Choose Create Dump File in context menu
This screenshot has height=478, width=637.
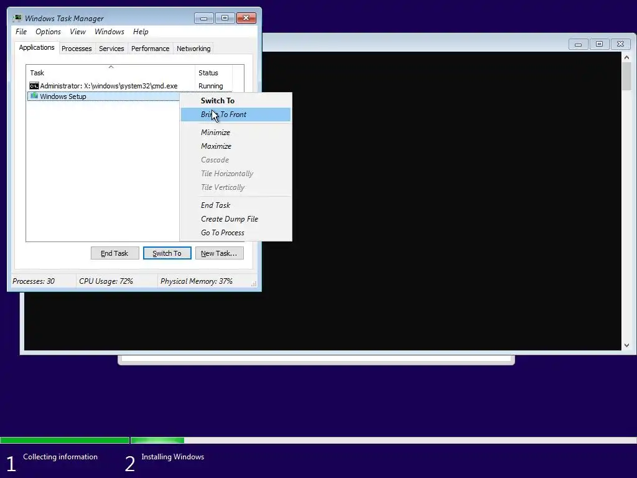pyautogui.click(x=236, y=218)
